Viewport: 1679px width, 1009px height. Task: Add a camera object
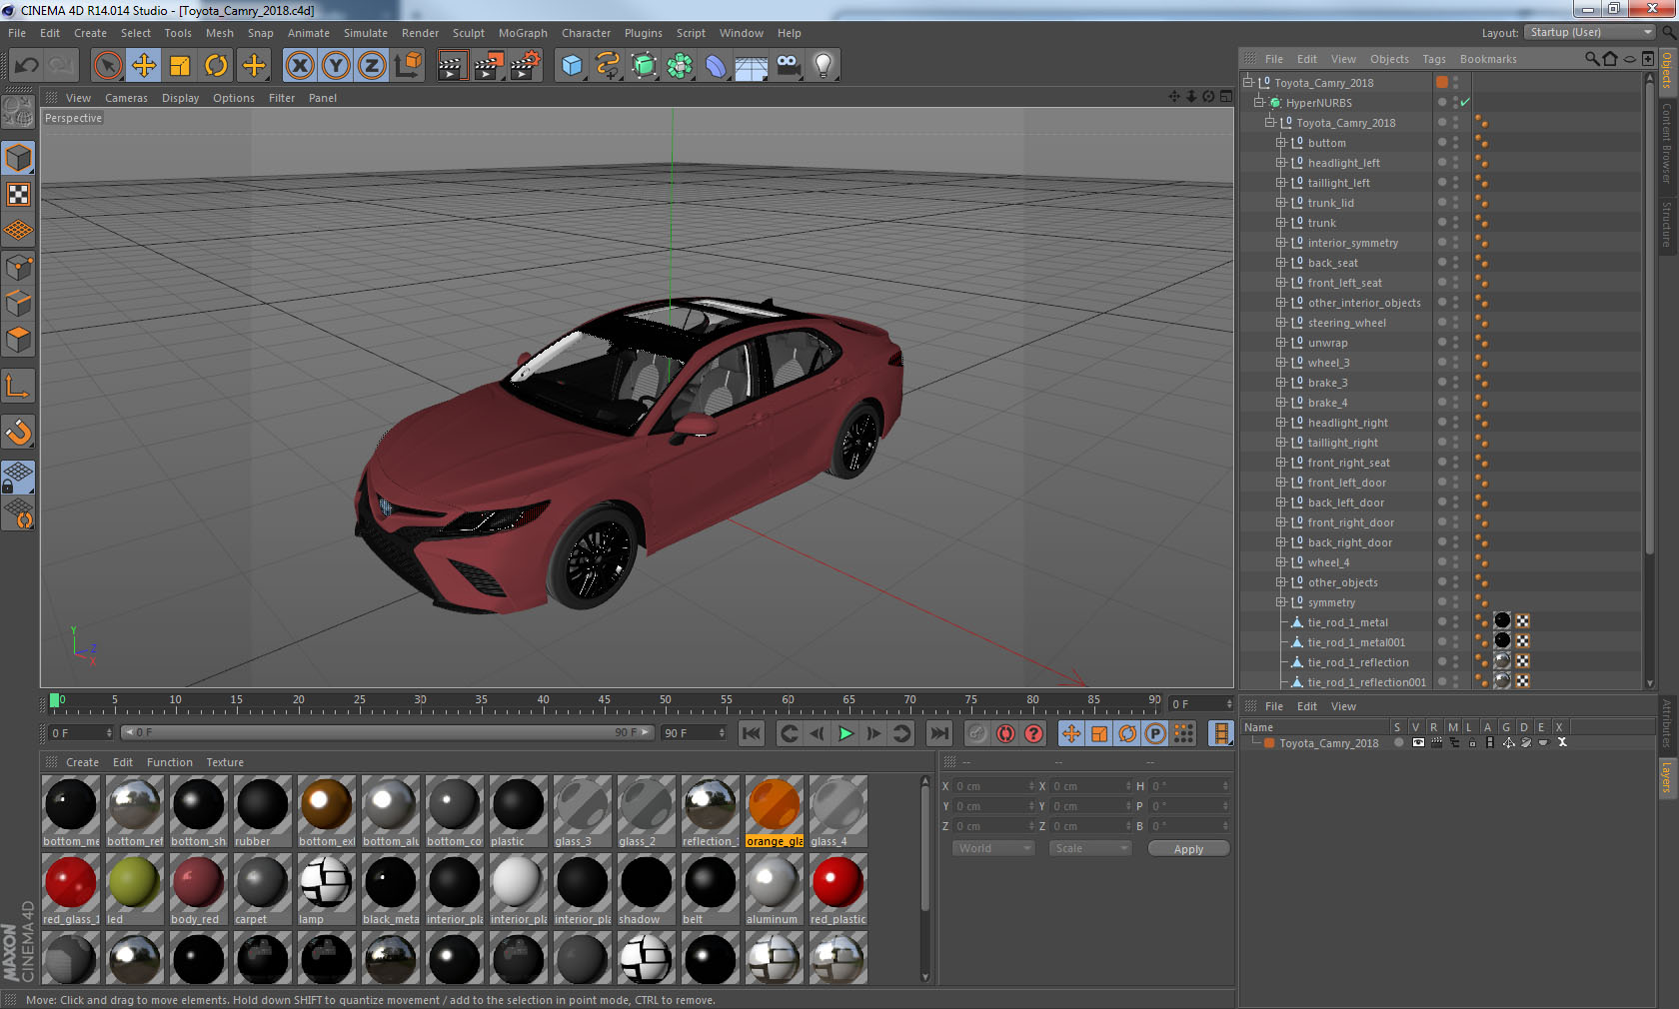788,66
